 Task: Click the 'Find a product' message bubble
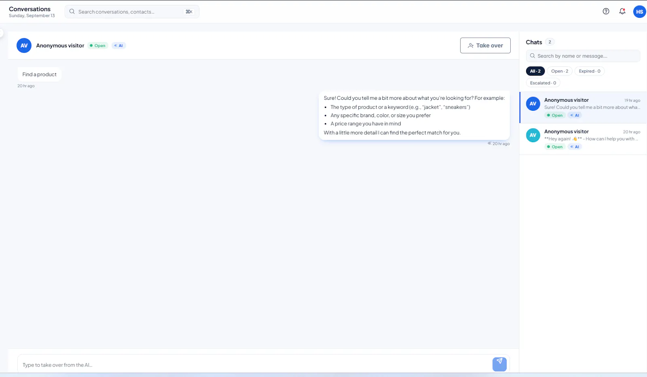tap(40, 74)
